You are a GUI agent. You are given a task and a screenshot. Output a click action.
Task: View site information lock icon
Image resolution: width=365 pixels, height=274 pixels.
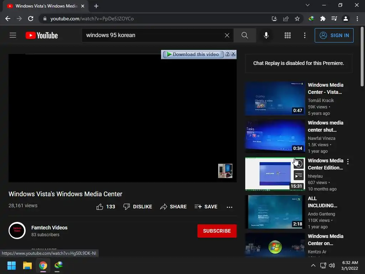pos(45,19)
